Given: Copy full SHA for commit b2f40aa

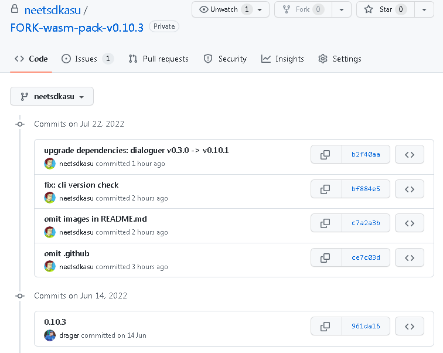Looking at the screenshot, I should click(x=326, y=154).
